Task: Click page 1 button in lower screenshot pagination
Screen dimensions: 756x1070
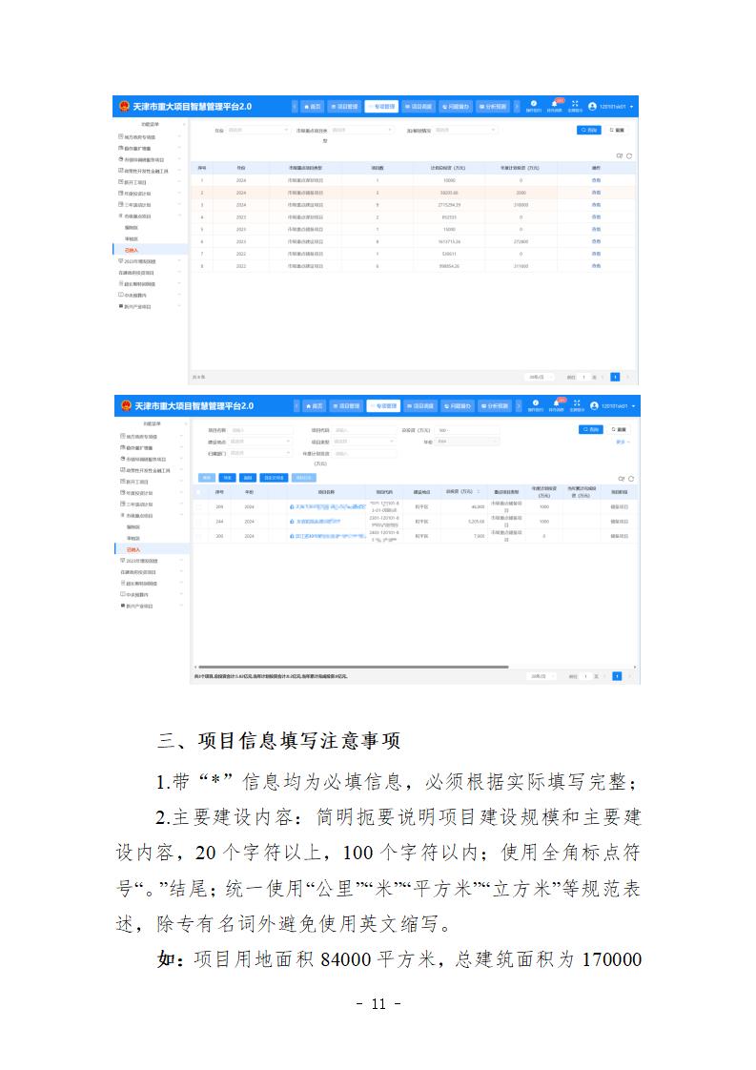Action: tap(617, 676)
